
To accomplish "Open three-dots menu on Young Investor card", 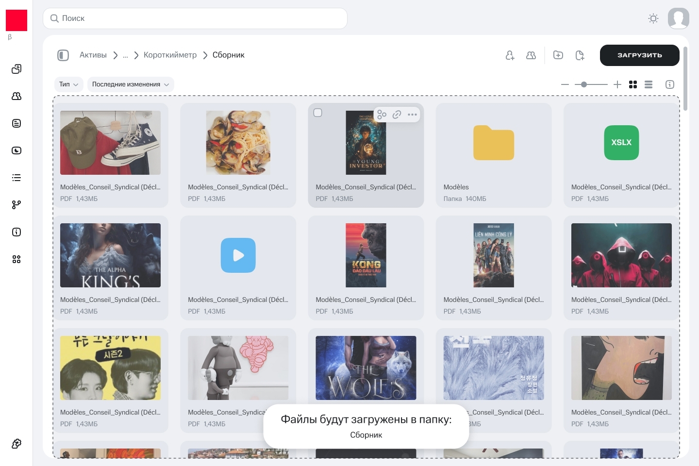I will pos(412,115).
